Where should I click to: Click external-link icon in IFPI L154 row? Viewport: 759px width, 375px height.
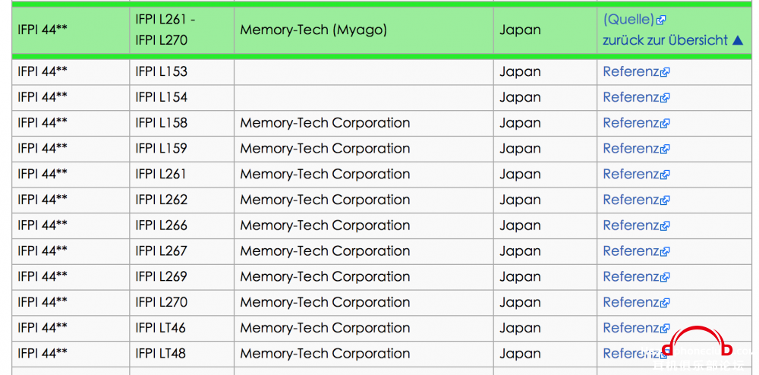pos(665,98)
